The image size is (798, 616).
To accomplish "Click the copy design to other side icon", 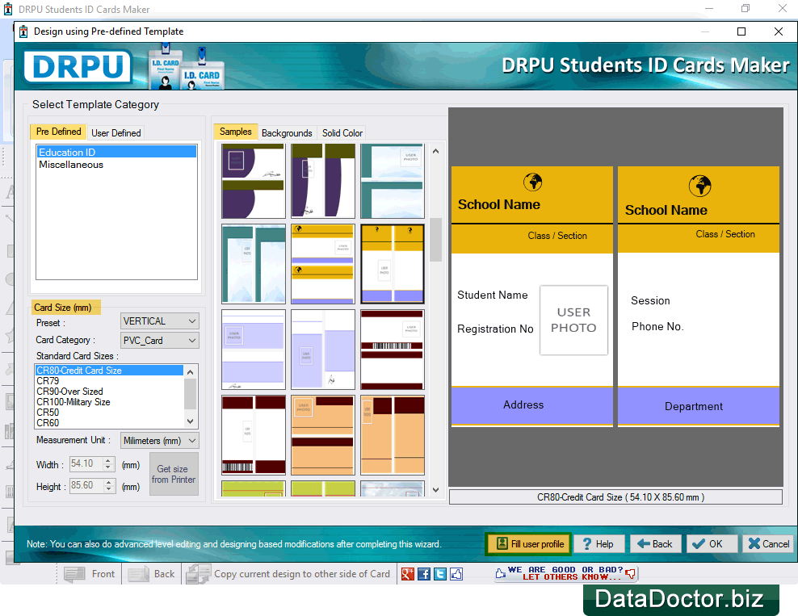I will [x=198, y=574].
